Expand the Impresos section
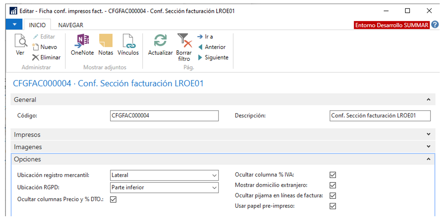Screen dimensions: 442x224 pyautogui.click(x=428, y=134)
